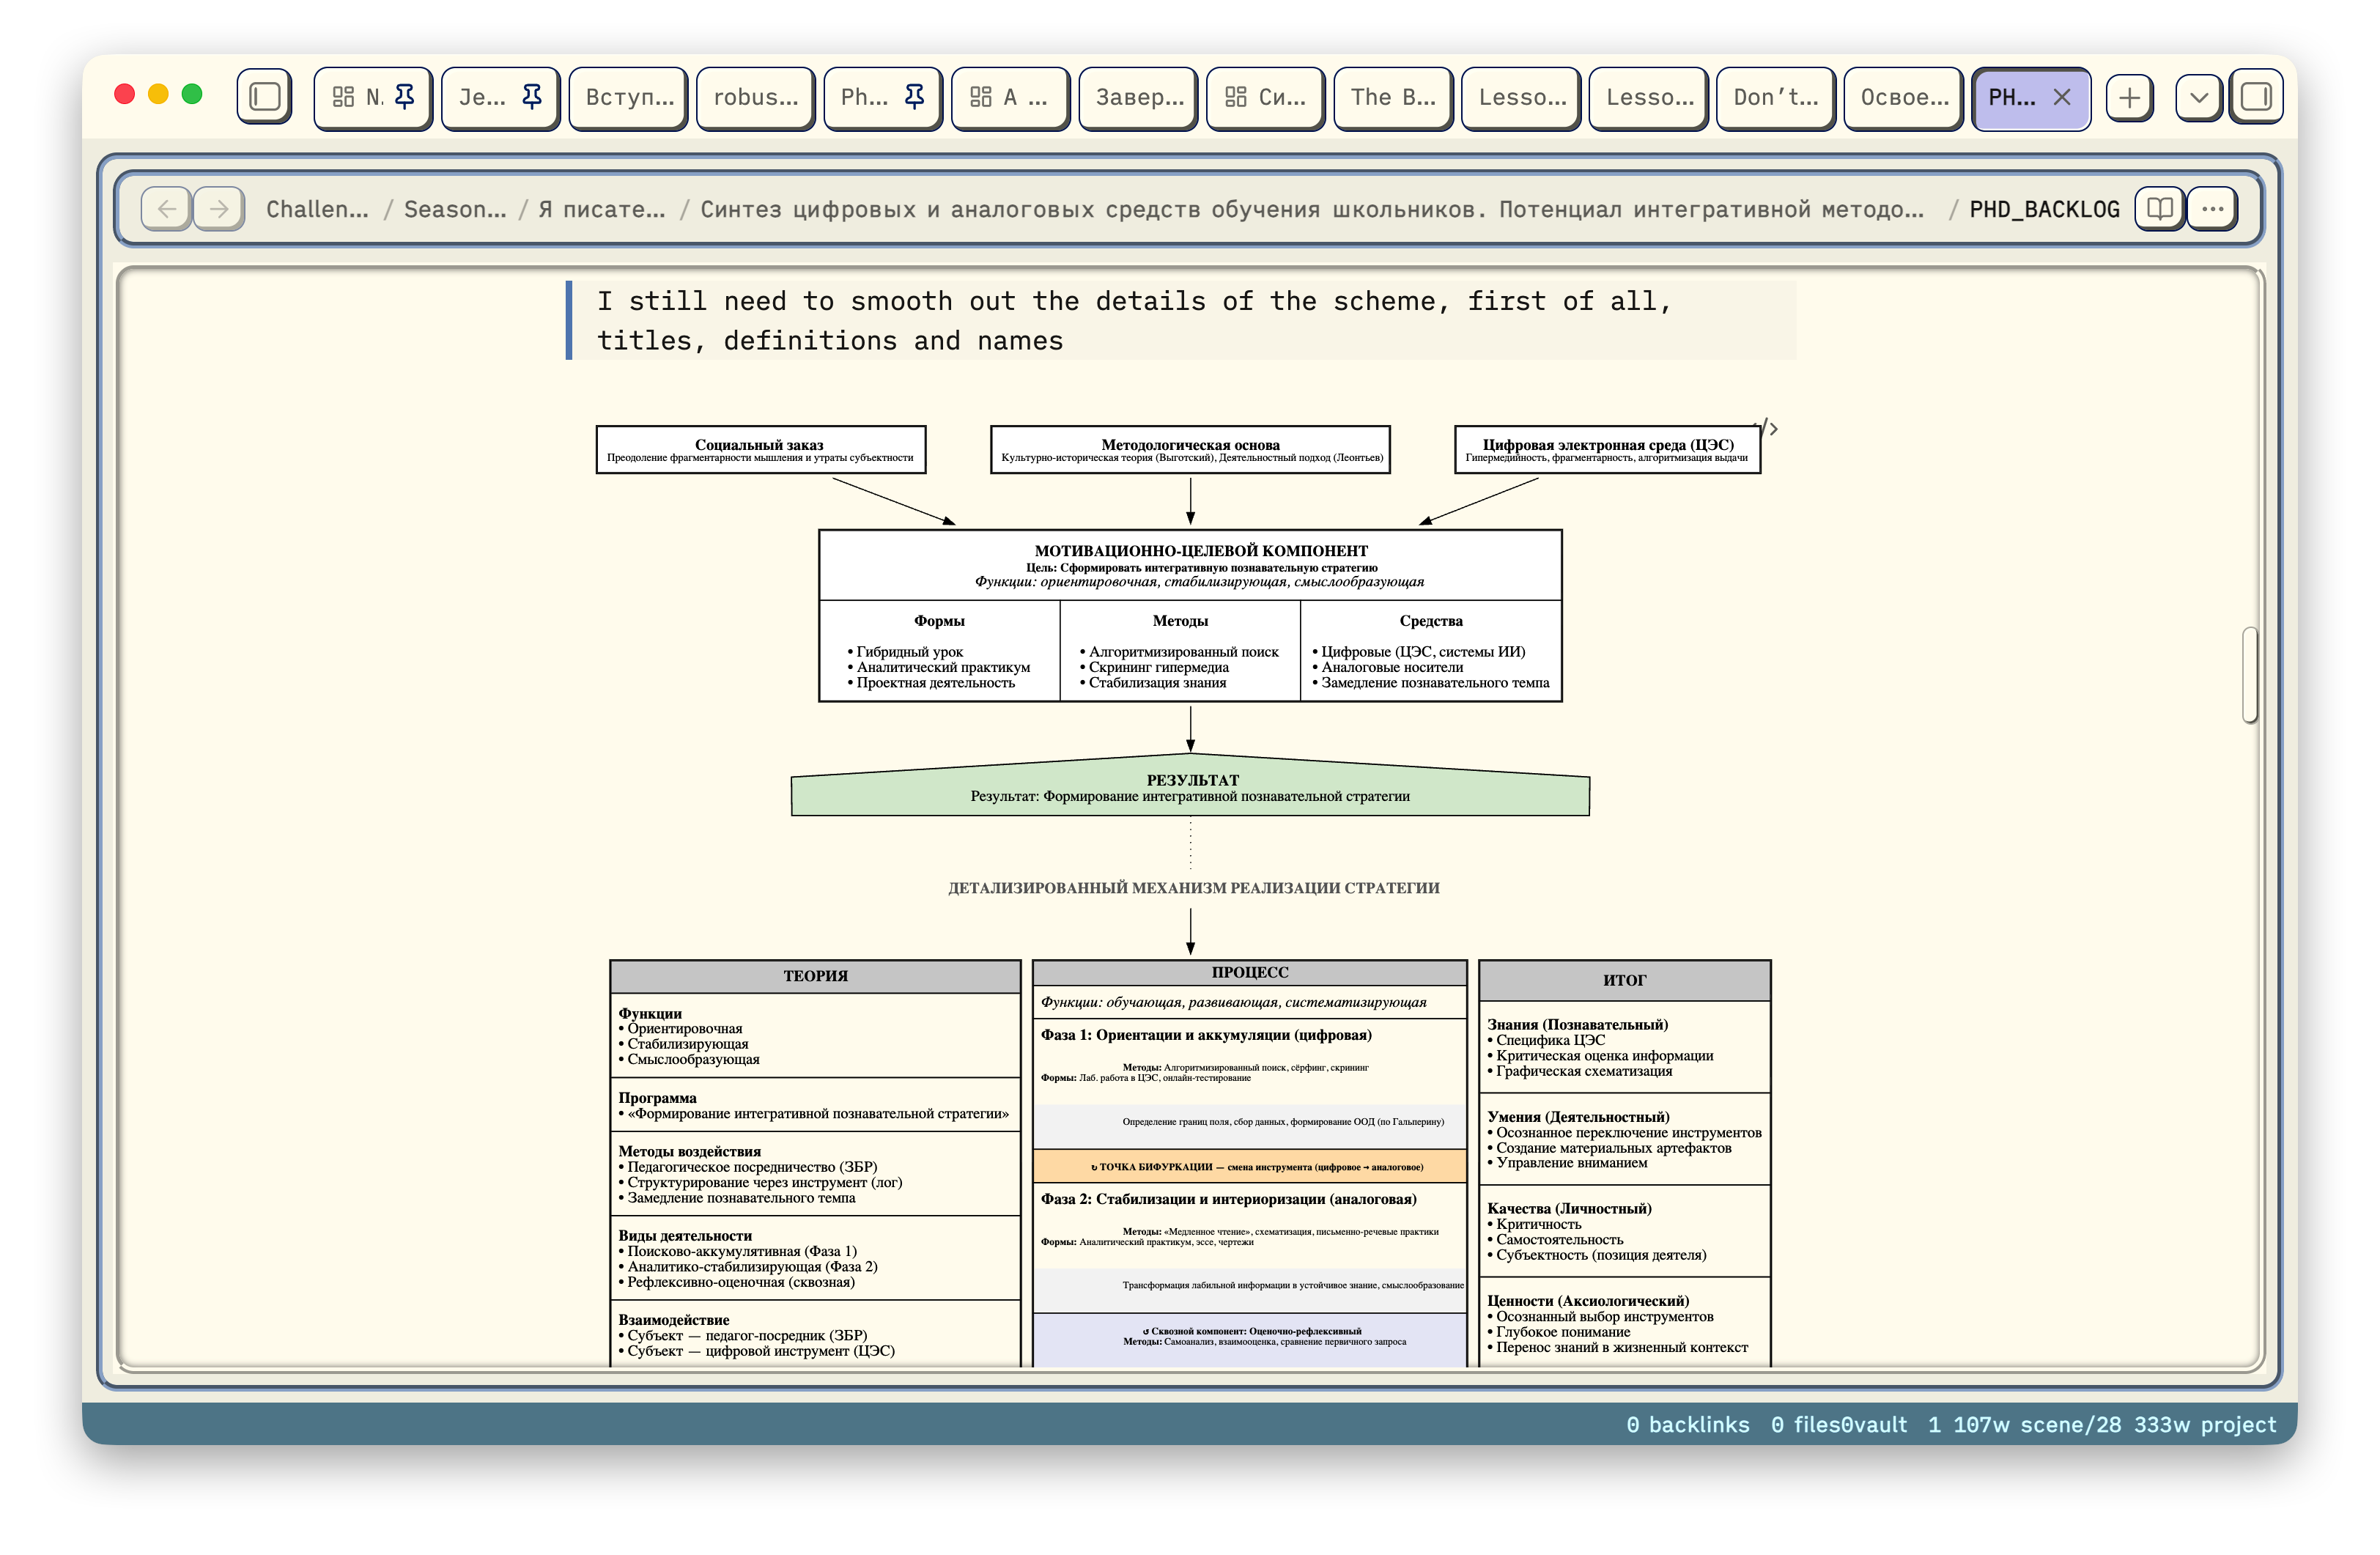Toggle the right sidebar panel
The width and height of the screenshot is (2380, 1555).
click(x=2256, y=97)
